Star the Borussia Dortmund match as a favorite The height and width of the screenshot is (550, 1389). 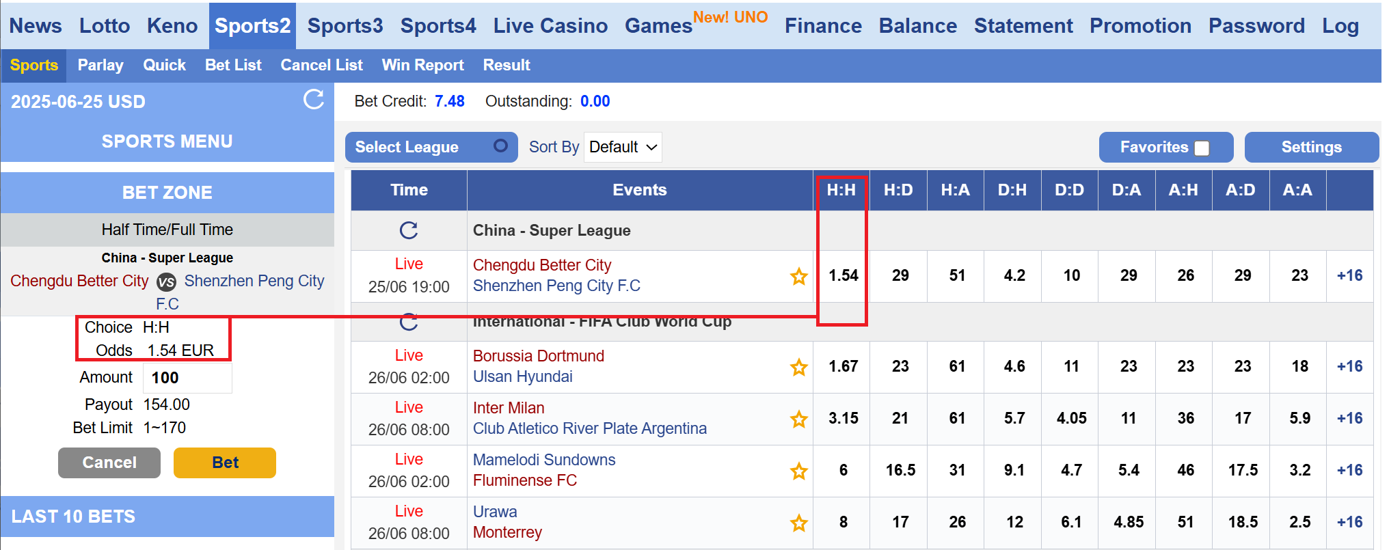[799, 367]
